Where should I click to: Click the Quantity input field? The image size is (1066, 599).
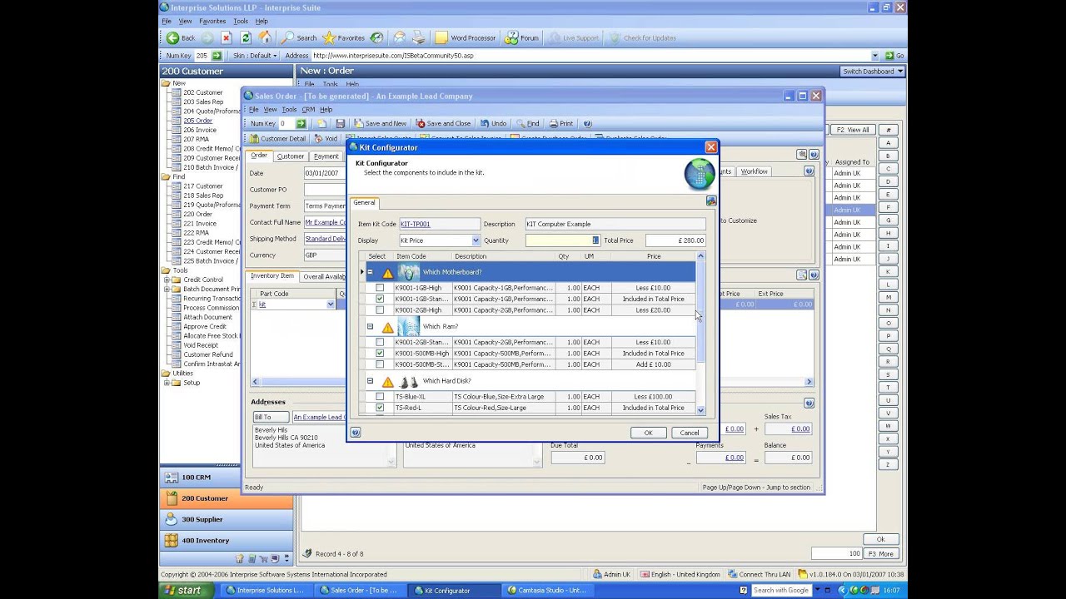click(x=562, y=240)
